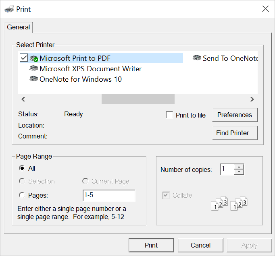Click the Microsoft XPS Document Writer printer icon
Image resolution: width=275 pixels, height=256 pixels.
(x=34, y=68)
